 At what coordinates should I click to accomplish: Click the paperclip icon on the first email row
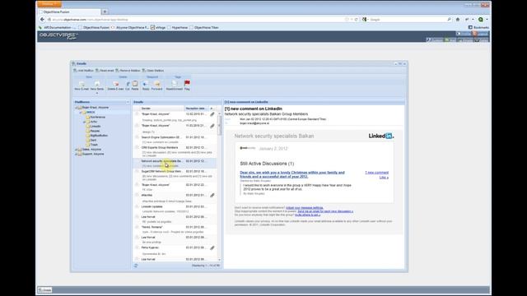point(212,114)
